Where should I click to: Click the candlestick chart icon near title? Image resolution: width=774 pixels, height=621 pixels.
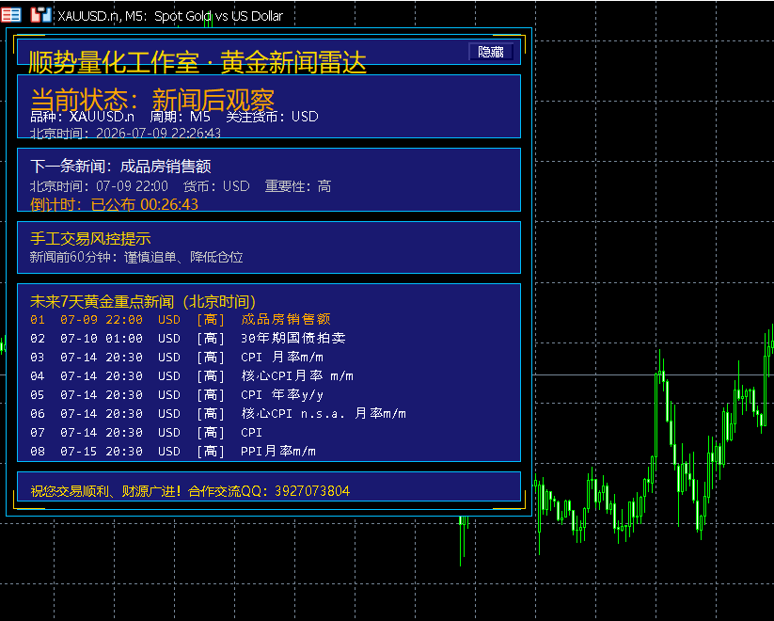(40, 15)
